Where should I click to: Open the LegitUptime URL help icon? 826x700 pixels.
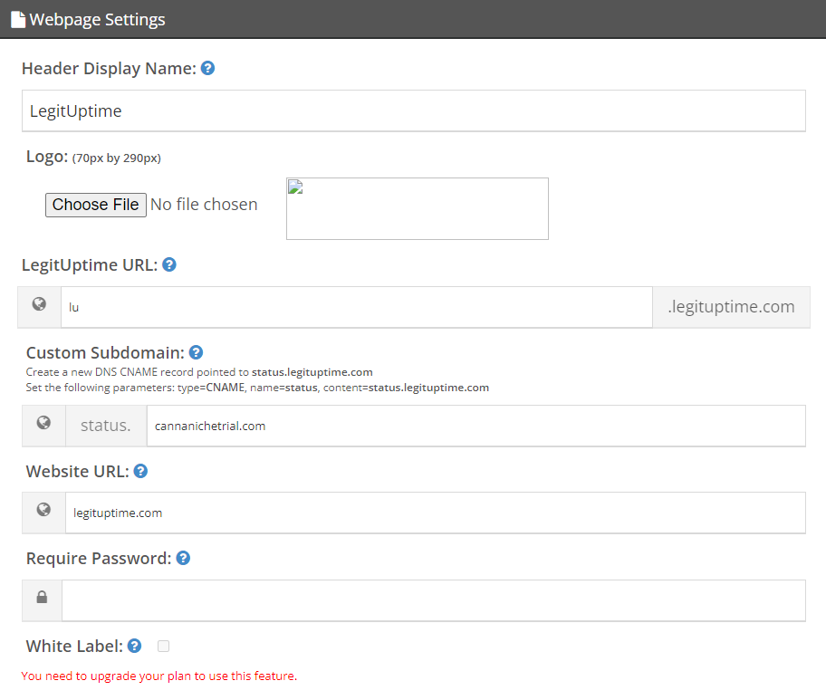pyautogui.click(x=169, y=265)
